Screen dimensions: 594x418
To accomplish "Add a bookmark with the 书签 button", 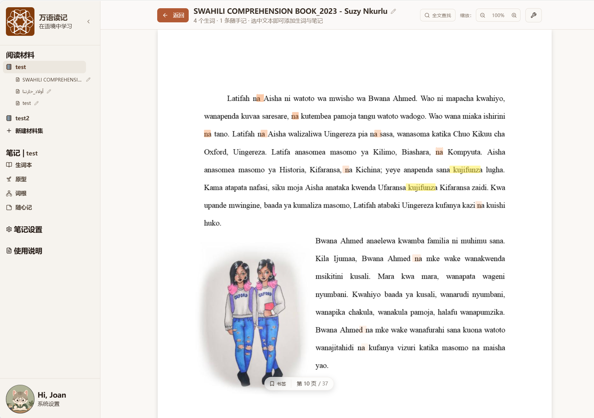I will [x=278, y=383].
